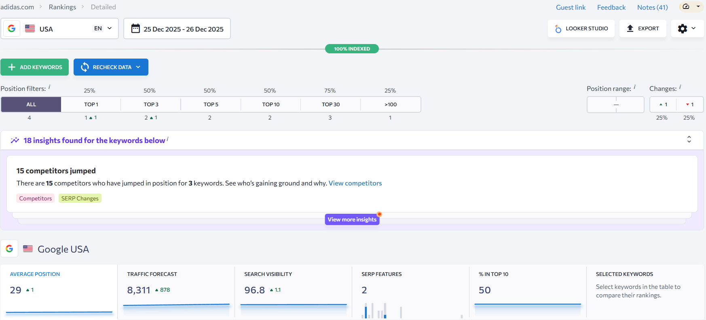Click View competitors link
The height and width of the screenshot is (320, 706).
click(x=355, y=183)
